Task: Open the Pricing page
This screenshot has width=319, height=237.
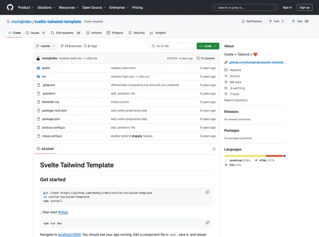Action: (138, 7)
